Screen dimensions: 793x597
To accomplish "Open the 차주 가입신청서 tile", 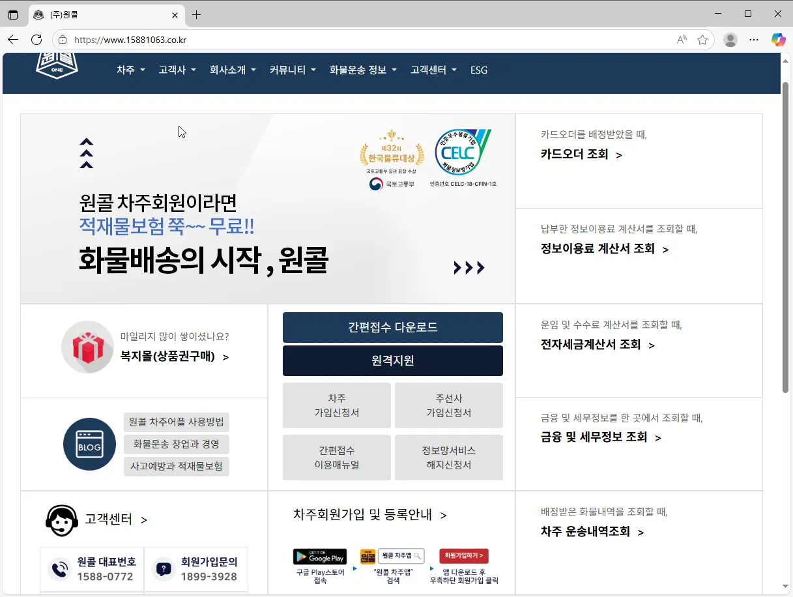I will (337, 405).
